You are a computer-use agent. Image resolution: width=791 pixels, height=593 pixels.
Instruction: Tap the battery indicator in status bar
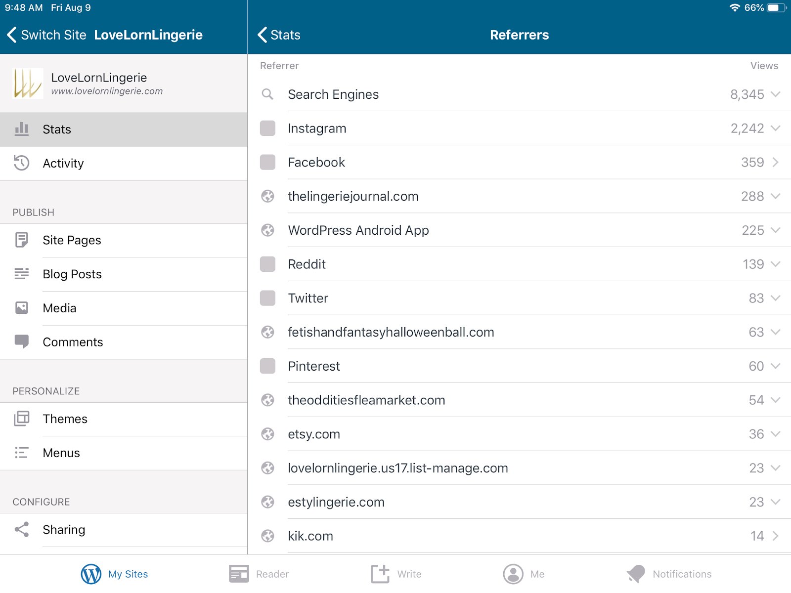pos(777,7)
